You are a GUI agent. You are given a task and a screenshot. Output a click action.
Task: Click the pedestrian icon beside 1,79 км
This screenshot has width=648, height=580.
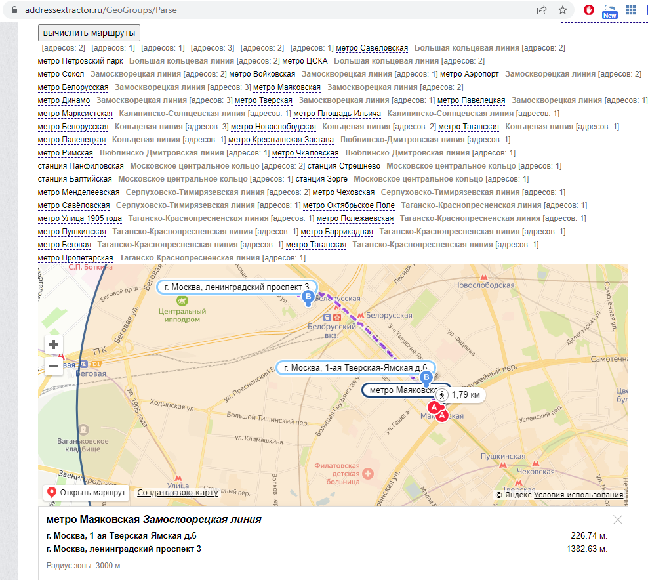[442, 395]
